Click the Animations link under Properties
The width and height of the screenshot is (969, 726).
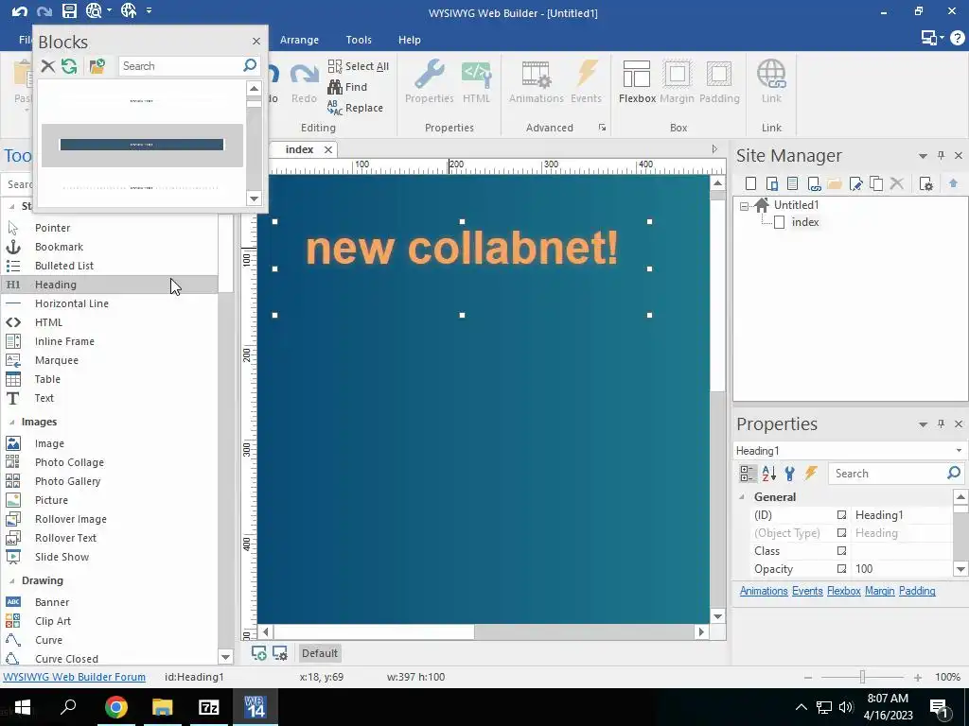[x=764, y=591]
